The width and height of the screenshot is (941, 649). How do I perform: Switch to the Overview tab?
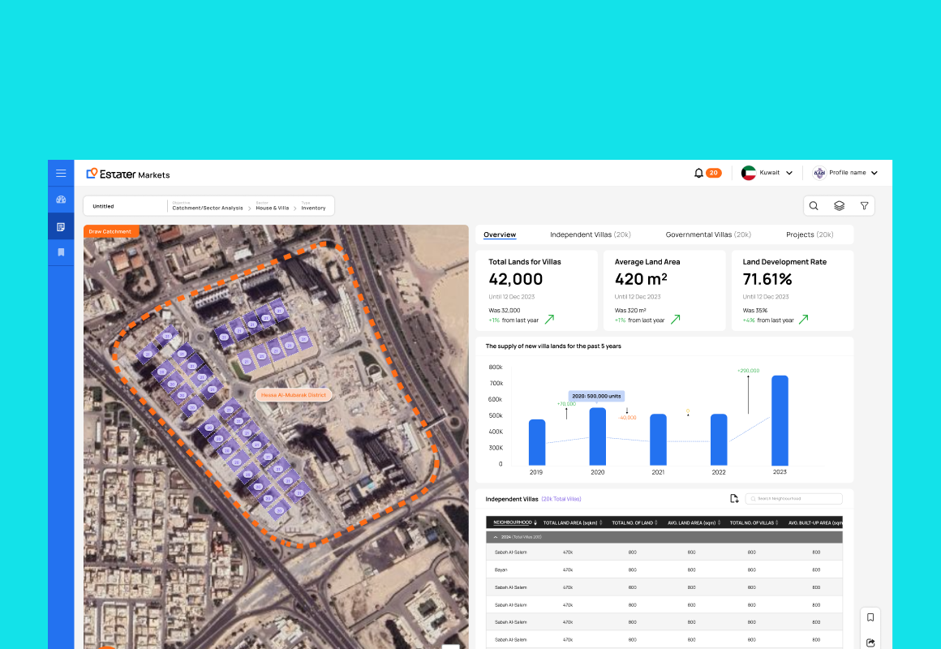(500, 234)
